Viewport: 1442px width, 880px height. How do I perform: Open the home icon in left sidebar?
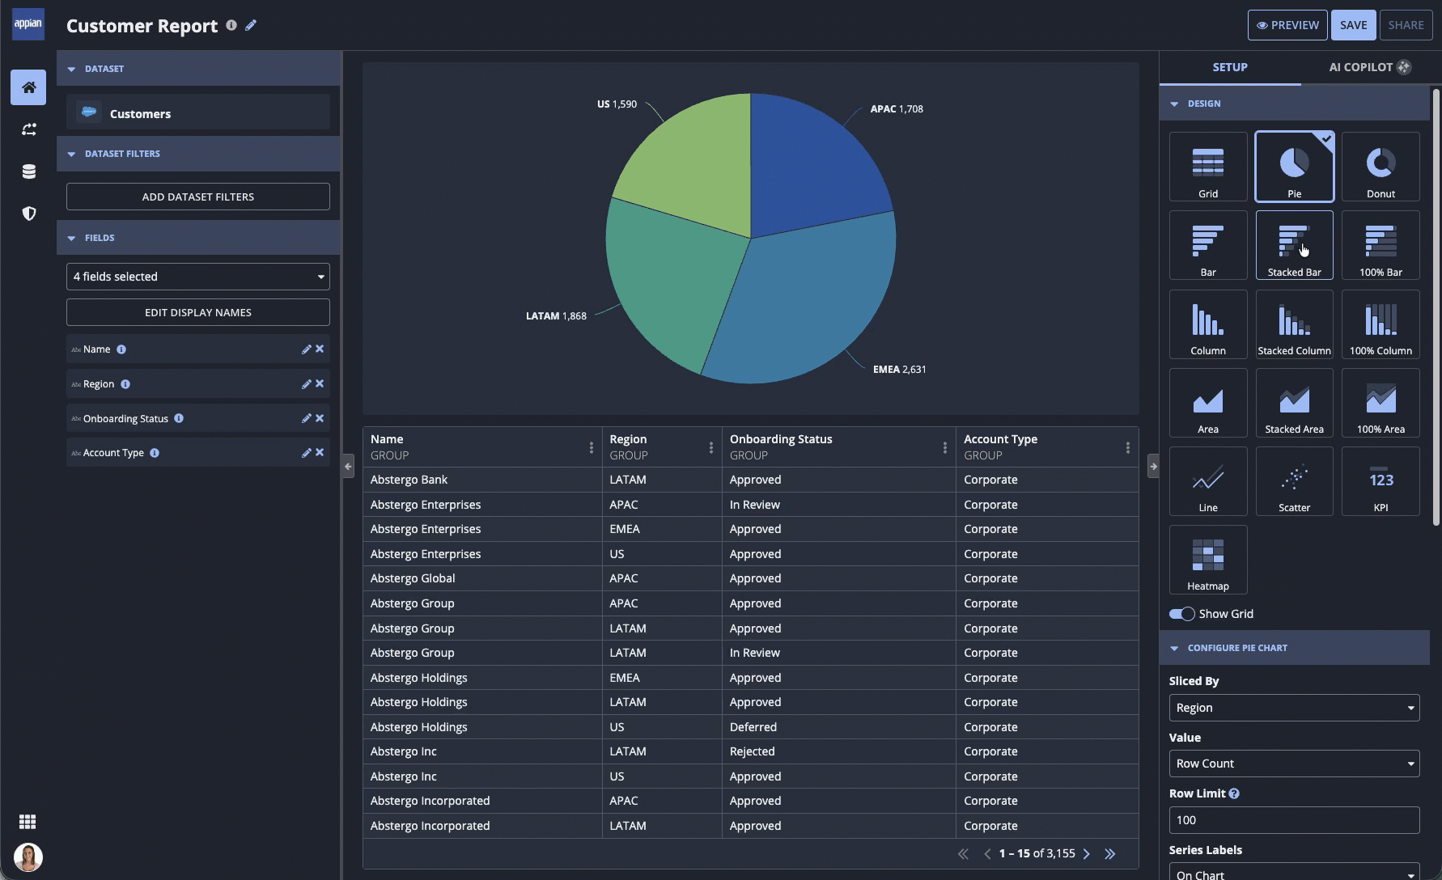tap(28, 87)
